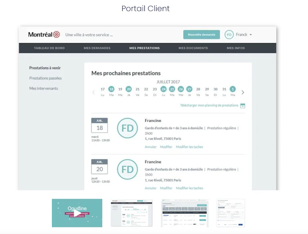308x234 pixels.
Task: Go to previous calendar dates chevron
Action: (94, 93)
